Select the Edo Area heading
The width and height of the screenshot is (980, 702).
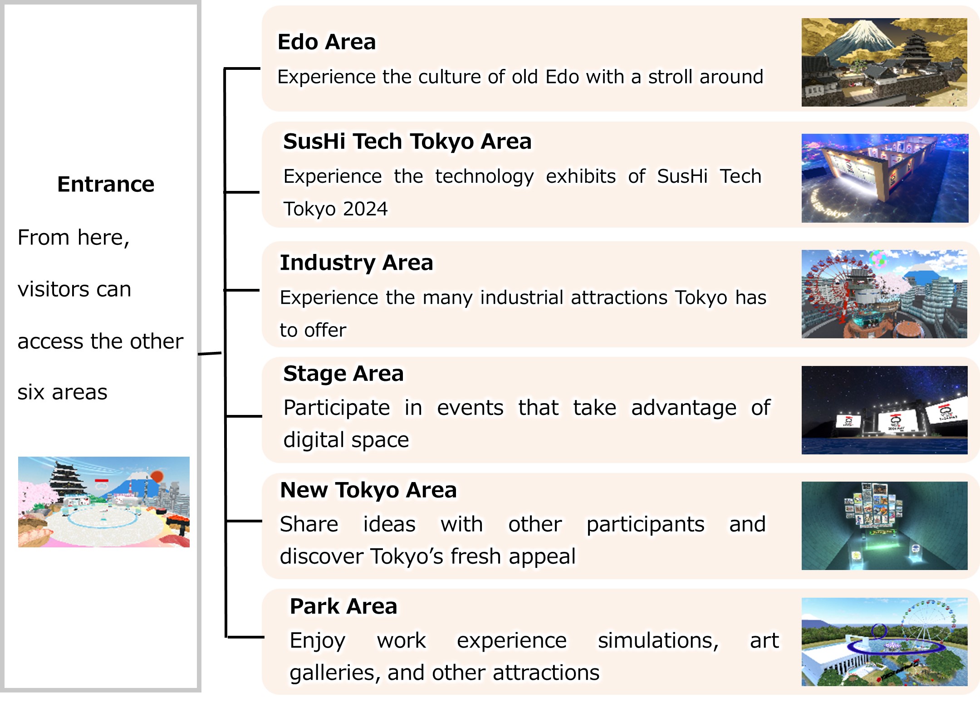tap(327, 42)
